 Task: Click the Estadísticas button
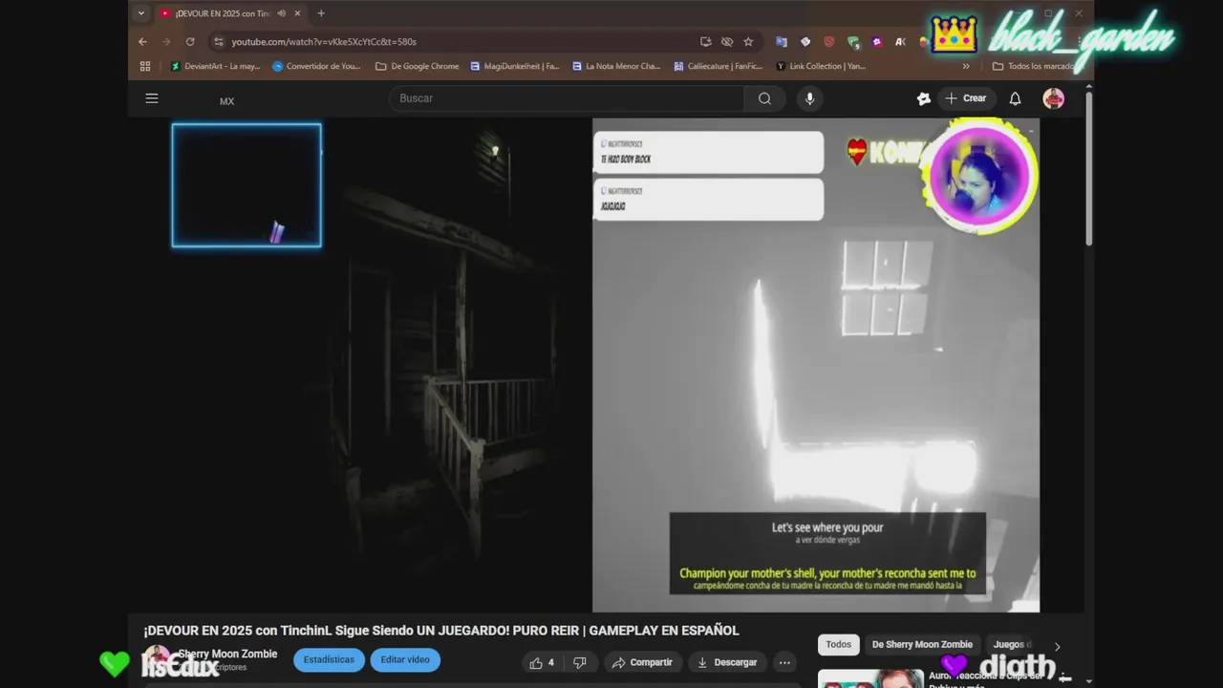329,660
